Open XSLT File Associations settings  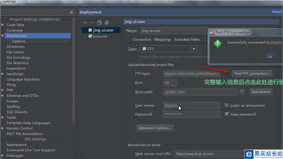click(x=25, y=134)
